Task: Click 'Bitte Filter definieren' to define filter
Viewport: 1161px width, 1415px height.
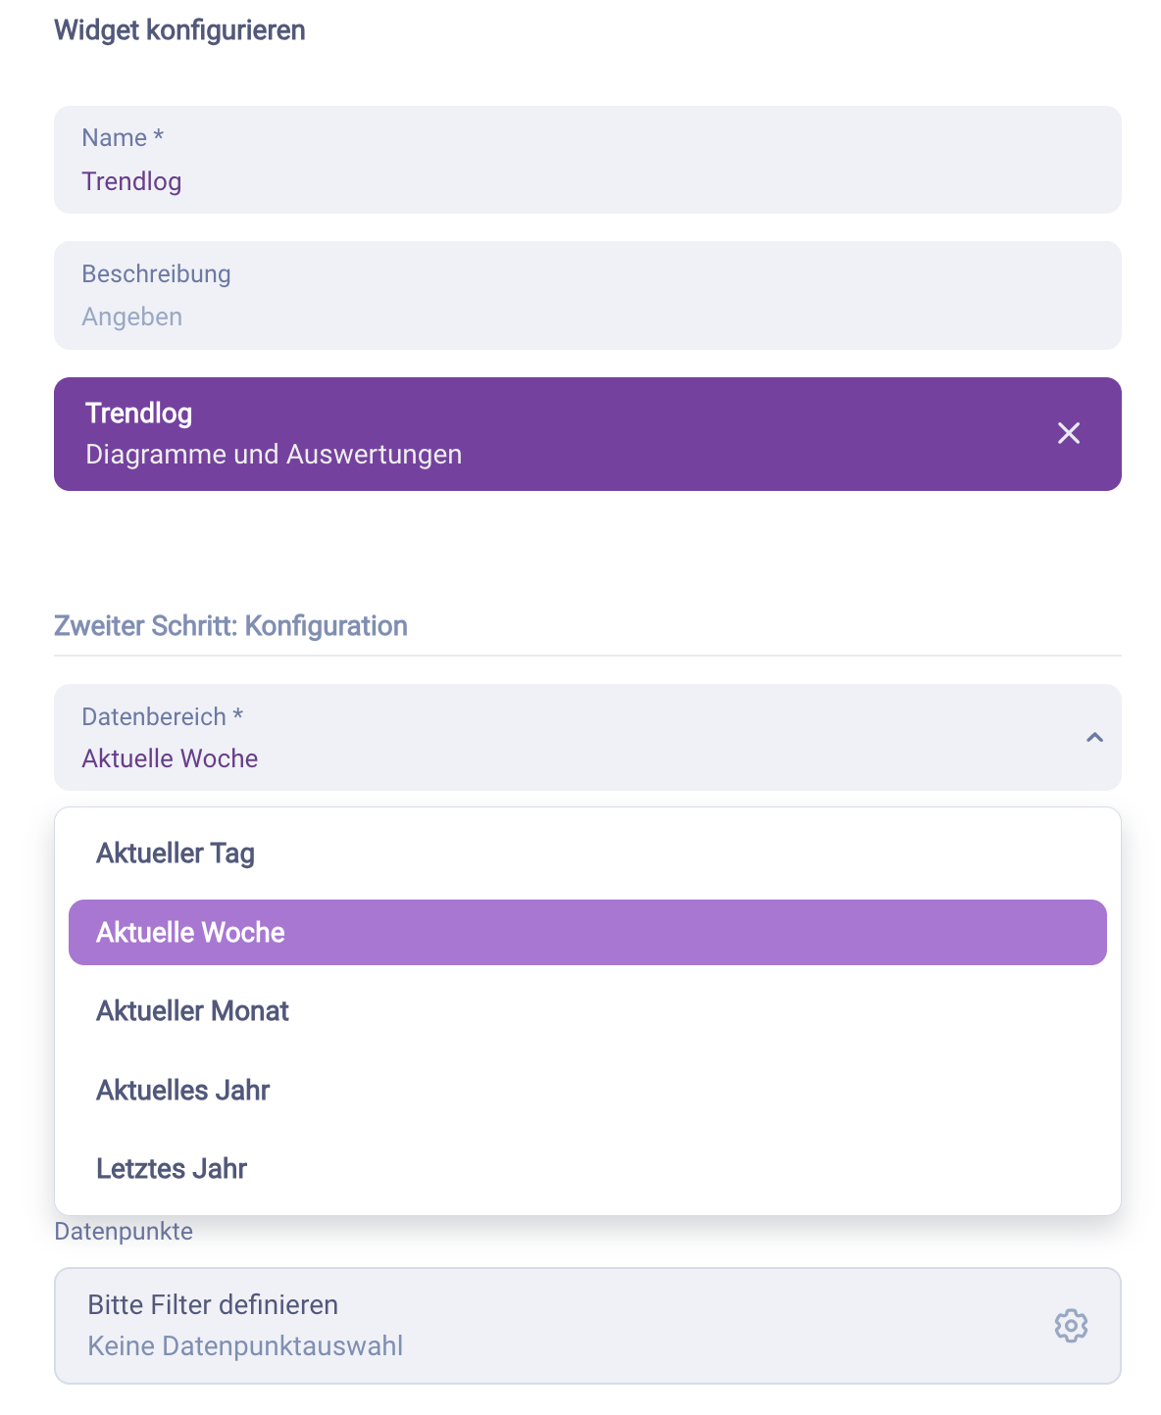Action: pyautogui.click(x=213, y=1305)
